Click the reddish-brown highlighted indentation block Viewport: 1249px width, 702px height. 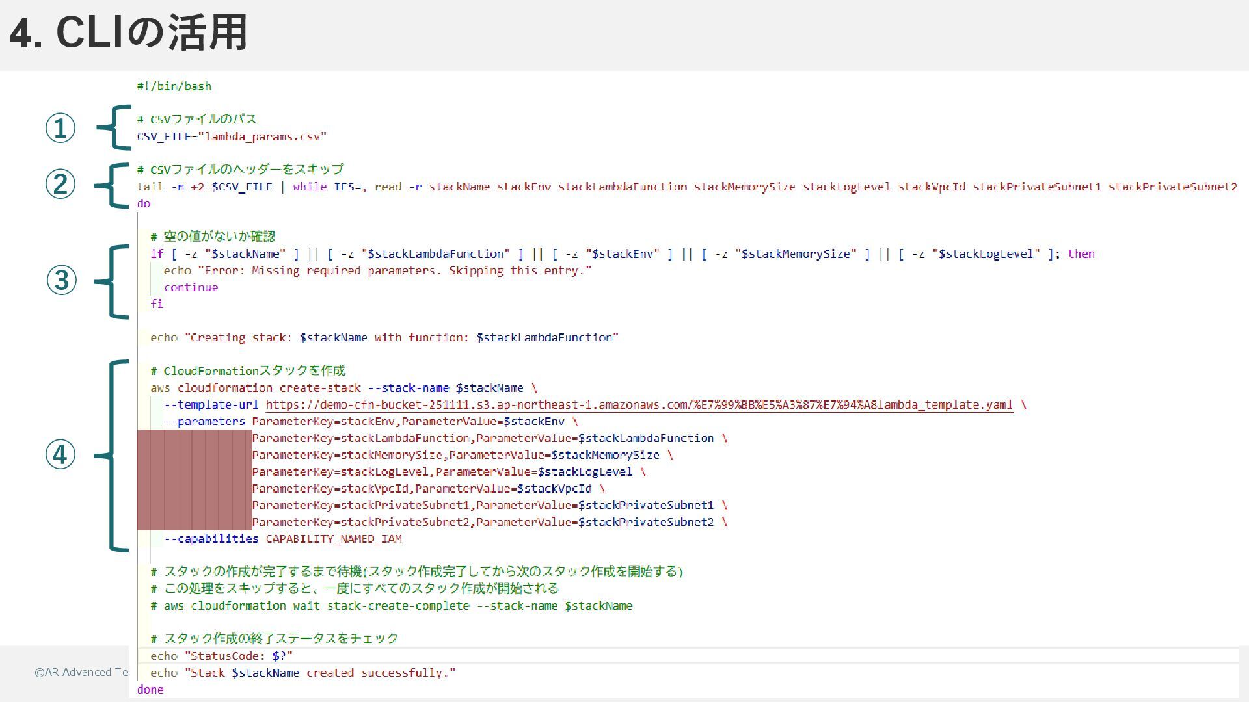tap(194, 480)
